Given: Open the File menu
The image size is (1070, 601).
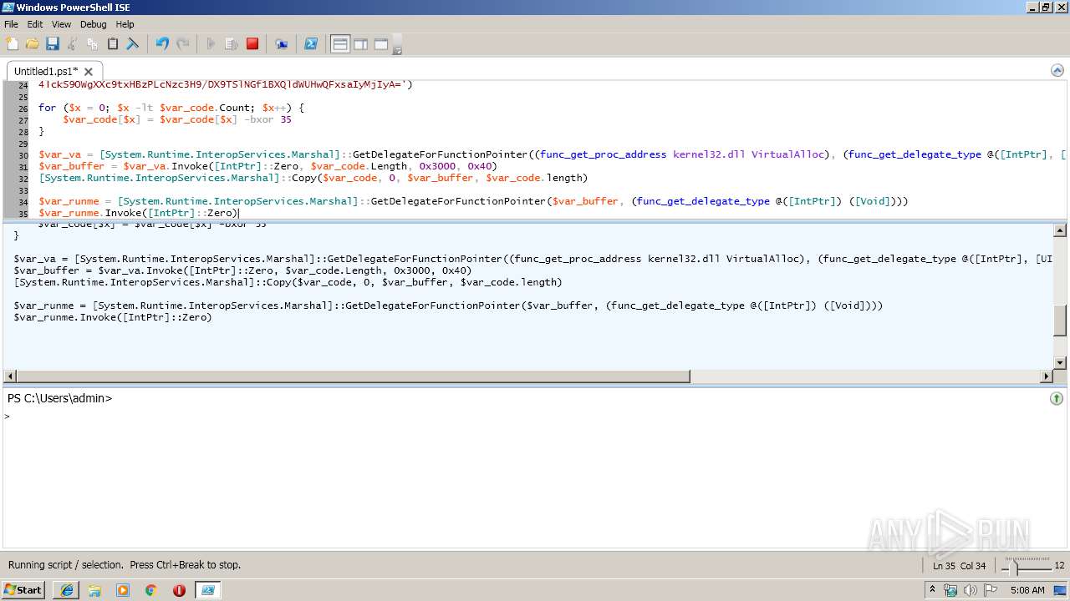Looking at the screenshot, I should click(11, 24).
